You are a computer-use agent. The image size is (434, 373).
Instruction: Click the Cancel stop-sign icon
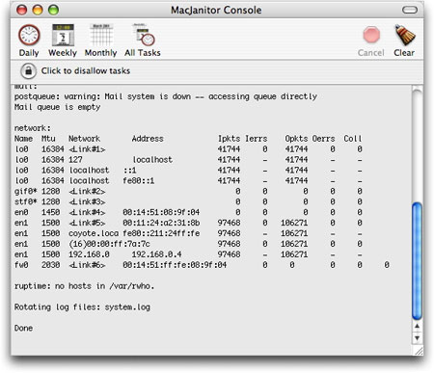[x=371, y=35]
